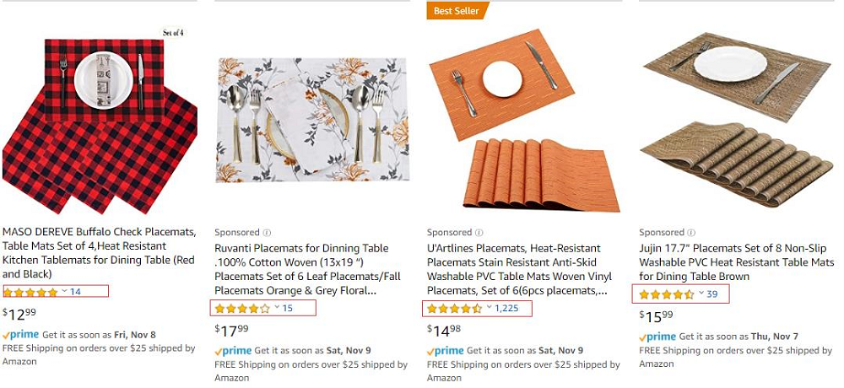Open the 14 reviews link
The width and height of the screenshot is (844, 388).
75,292
